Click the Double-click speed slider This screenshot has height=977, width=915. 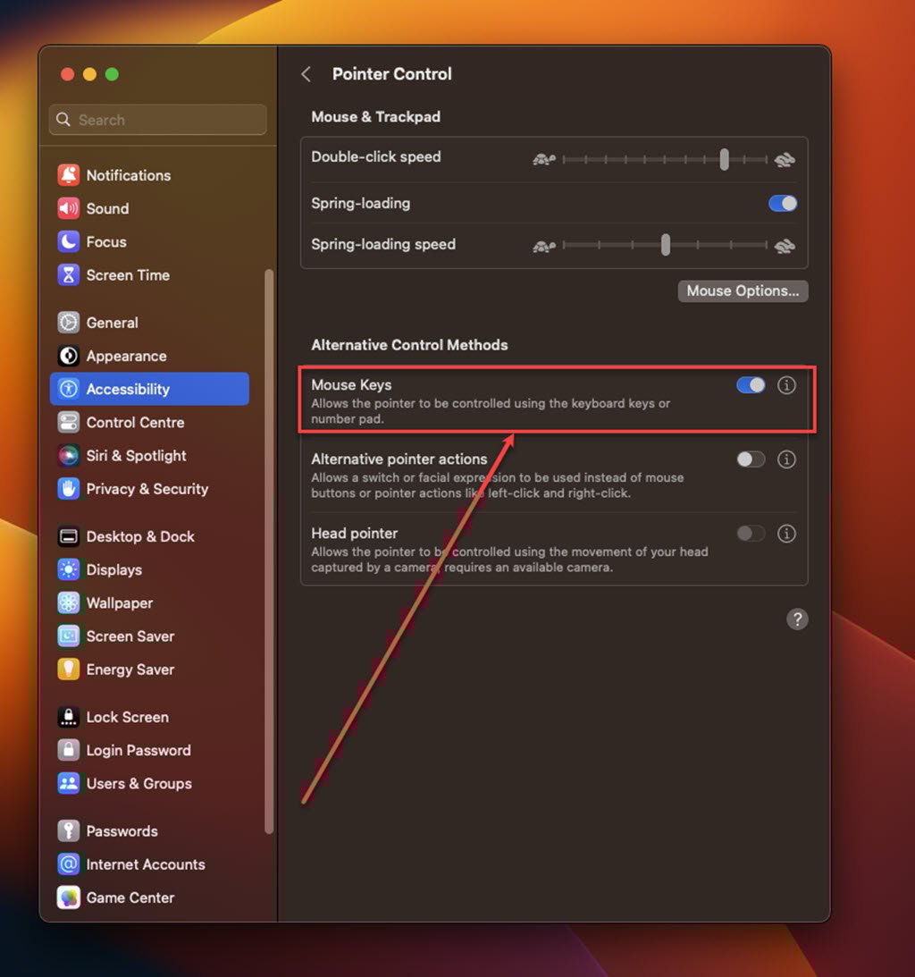[x=664, y=160]
